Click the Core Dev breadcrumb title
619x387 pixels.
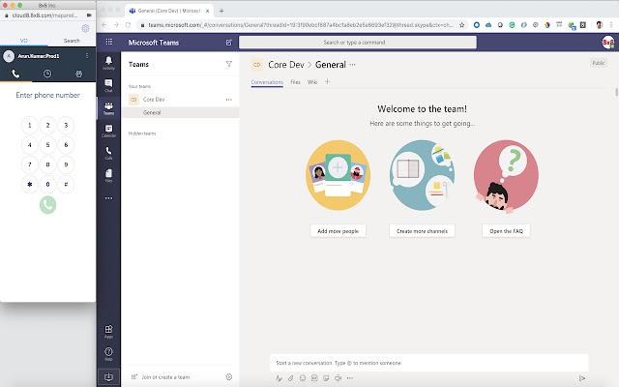pos(286,65)
